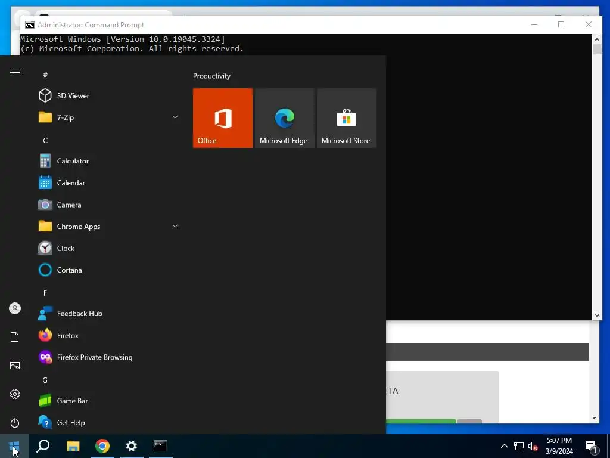Expand the Chrome Apps chevron
Viewport: 610px width, 458px height.
175,226
